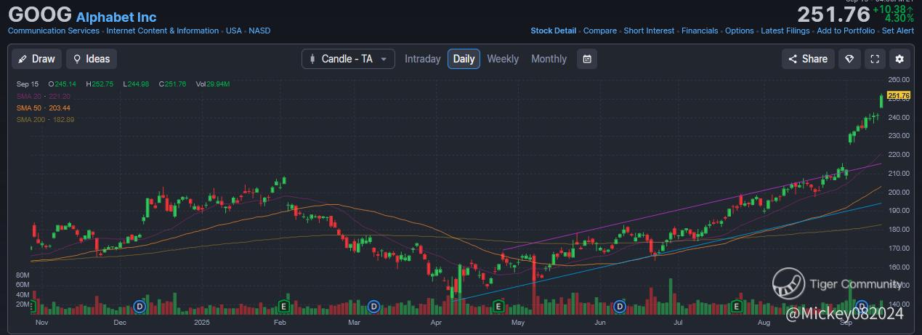Click the 80M volume axis label
The width and height of the screenshot is (922, 335).
pyautogui.click(x=23, y=276)
